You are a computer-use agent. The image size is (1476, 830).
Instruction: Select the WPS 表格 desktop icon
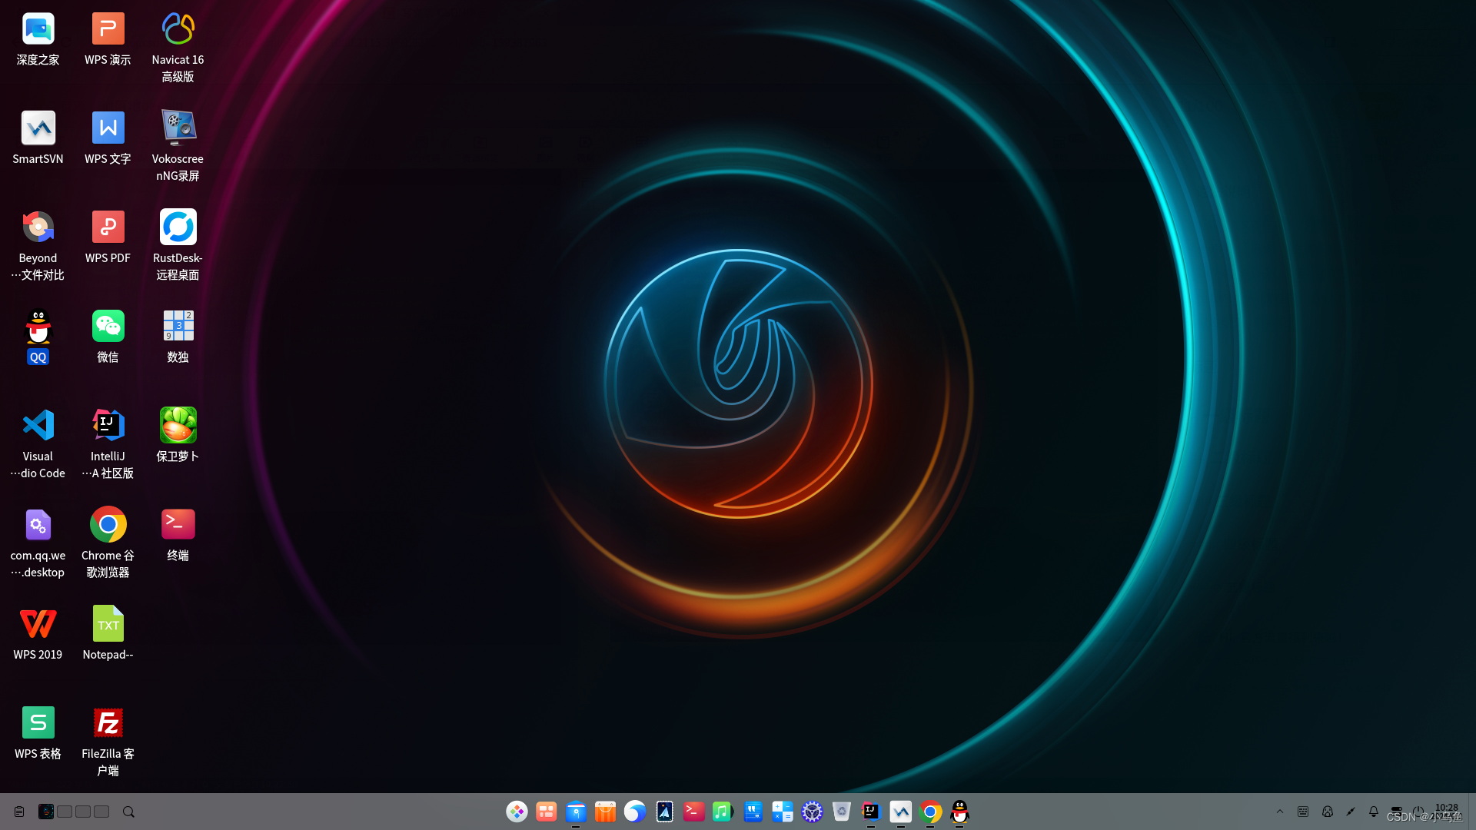coord(38,732)
